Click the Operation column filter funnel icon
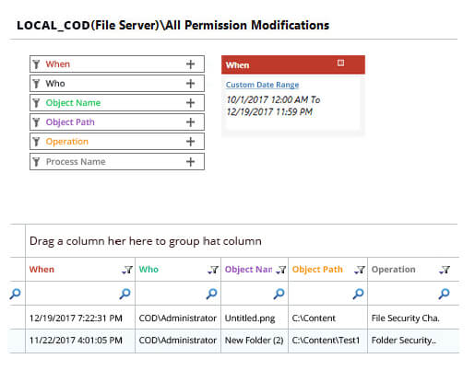Image resolution: width=475 pixels, height=370 pixels. 445,270
